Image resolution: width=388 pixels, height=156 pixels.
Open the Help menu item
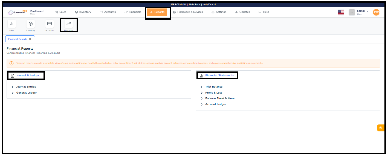tap(264, 12)
